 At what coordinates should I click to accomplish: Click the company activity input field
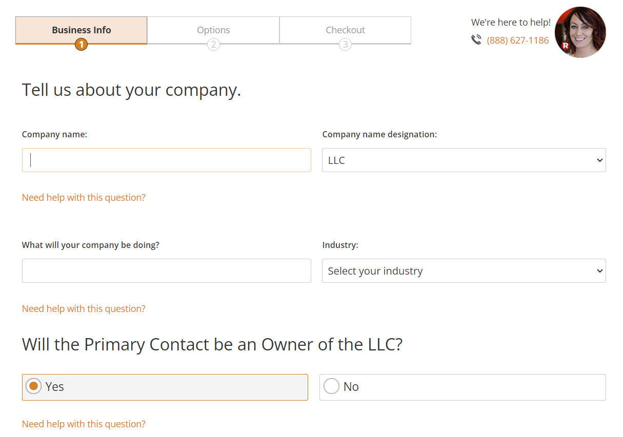(x=166, y=270)
